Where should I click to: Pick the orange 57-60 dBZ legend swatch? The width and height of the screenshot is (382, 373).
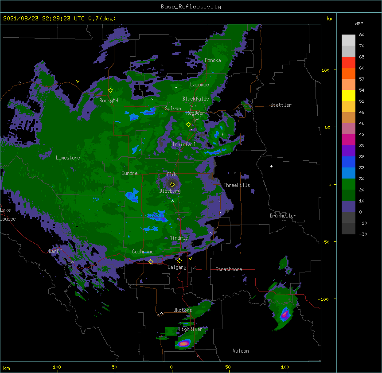[348, 73]
